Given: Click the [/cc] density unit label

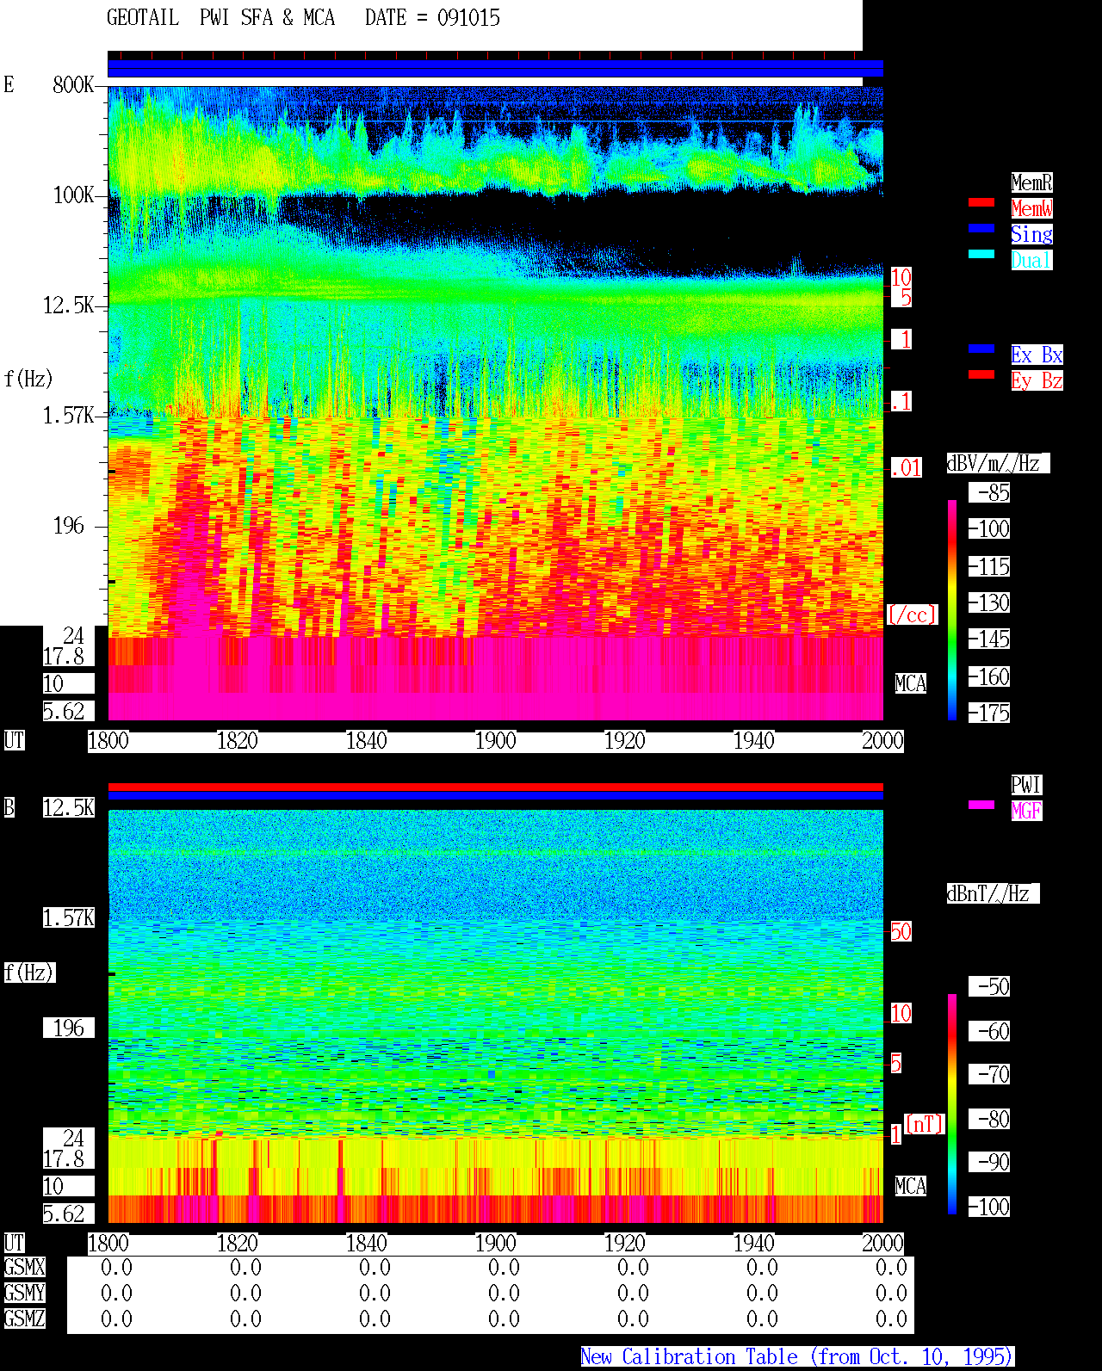Looking at the screenshot, I should (912, 614).
